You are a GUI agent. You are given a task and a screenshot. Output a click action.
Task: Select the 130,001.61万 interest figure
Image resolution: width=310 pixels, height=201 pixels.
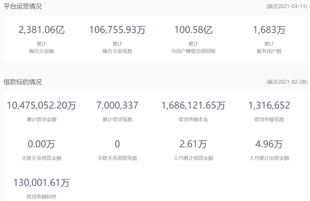pyautogui.click(x=42, y=182)
